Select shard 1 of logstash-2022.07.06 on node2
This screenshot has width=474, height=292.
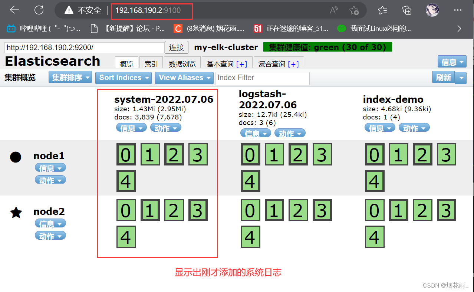pos(274,210)
